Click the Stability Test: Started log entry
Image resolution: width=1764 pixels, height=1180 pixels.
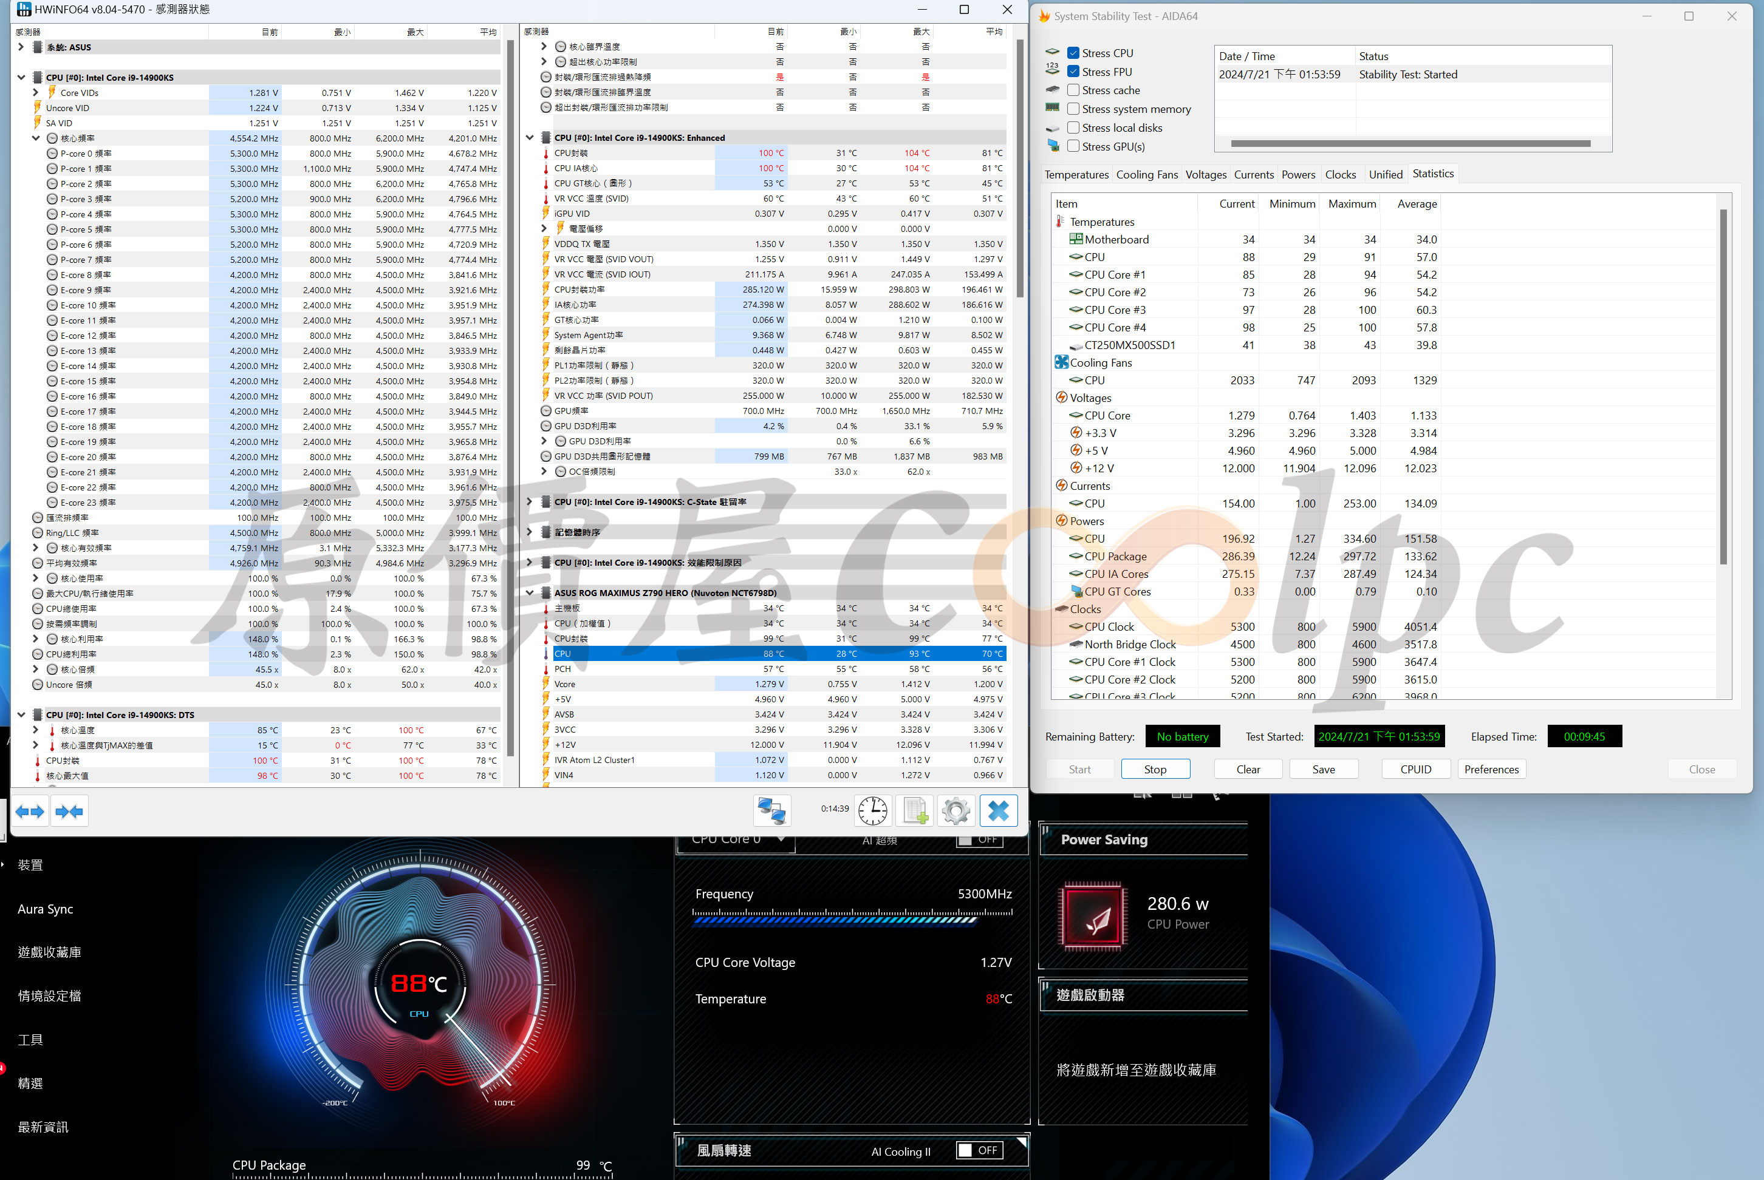(1412, 75)
